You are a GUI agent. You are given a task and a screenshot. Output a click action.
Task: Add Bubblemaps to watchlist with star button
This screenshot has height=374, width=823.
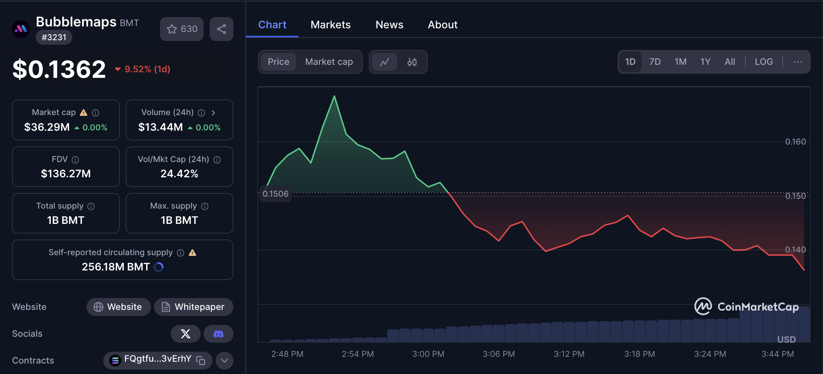coord(182,29)
